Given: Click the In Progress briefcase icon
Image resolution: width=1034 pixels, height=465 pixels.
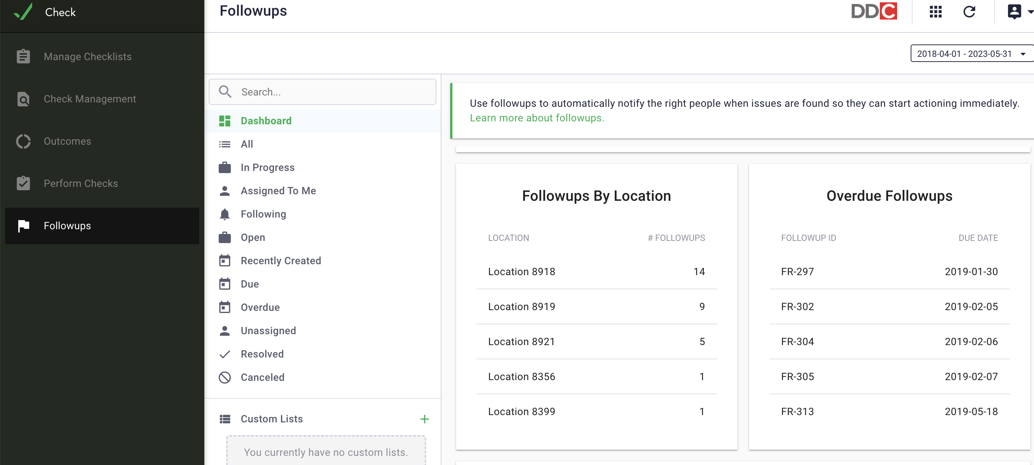Looking at the screenshot, I should coord(224,167).
